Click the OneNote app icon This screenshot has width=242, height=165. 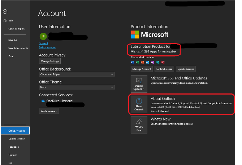pyautogui.click(x=152, y=62)
